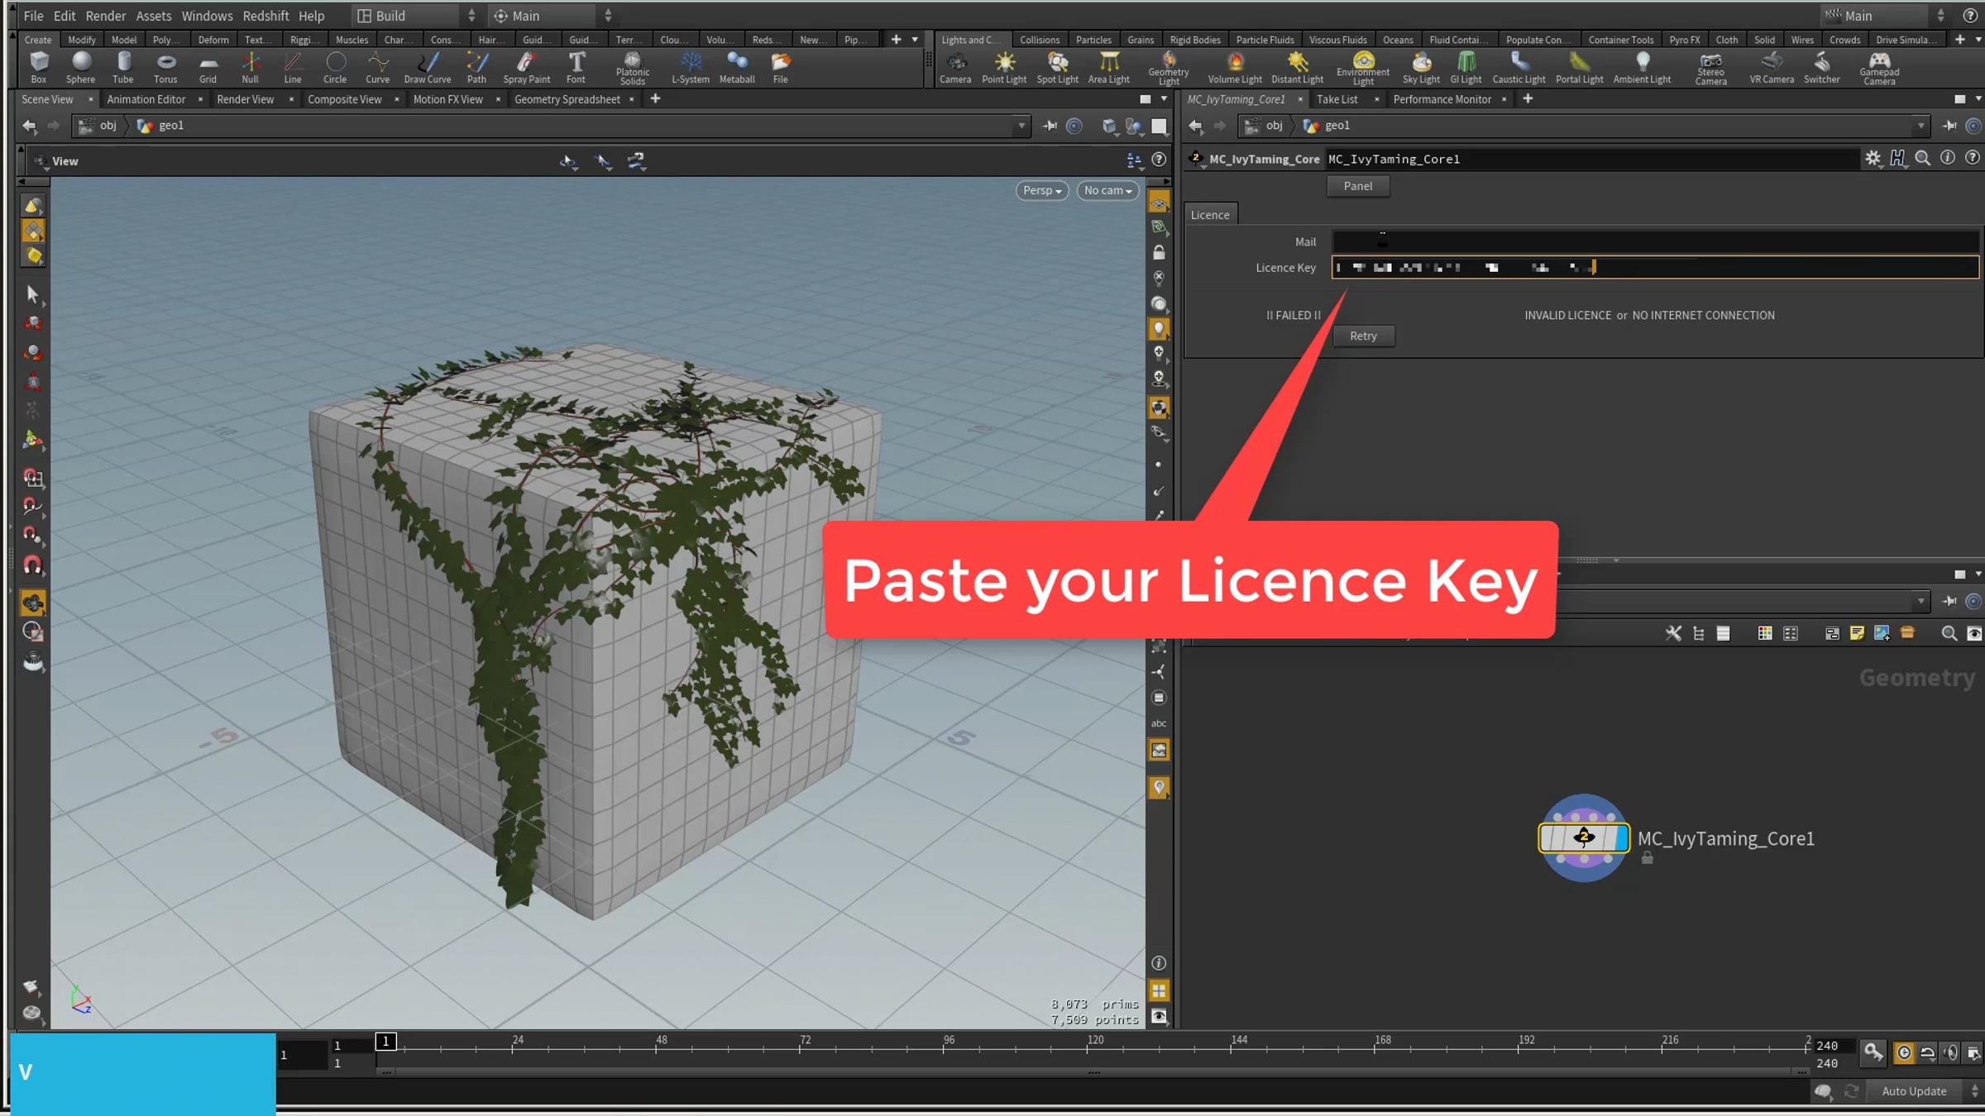The image size is (1985, 1116).
Task: Toggle pin on parameter pane
Action: click(x=1949, y=126)
